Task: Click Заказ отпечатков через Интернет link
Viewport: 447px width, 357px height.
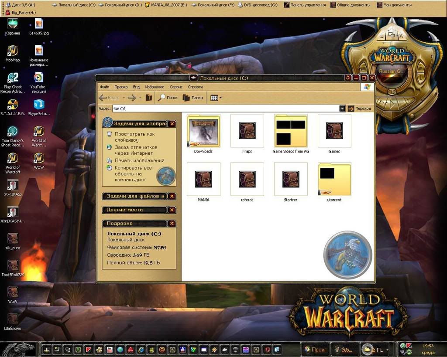Action: pos(136,150)
